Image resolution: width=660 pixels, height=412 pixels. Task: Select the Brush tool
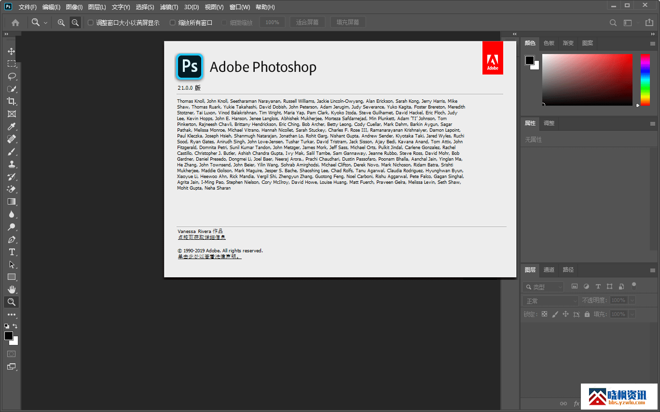pos(11,151)
